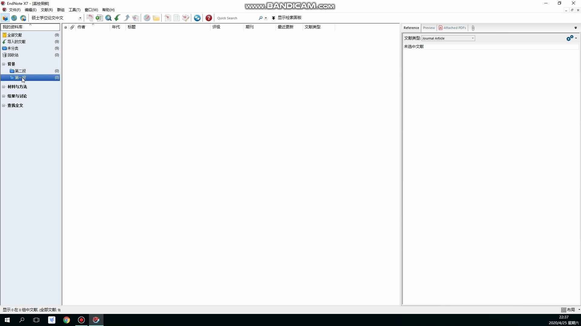Click the Return to Word Processor icon
The width and height of the screenshot is (581, 326).
coord(186,18)
